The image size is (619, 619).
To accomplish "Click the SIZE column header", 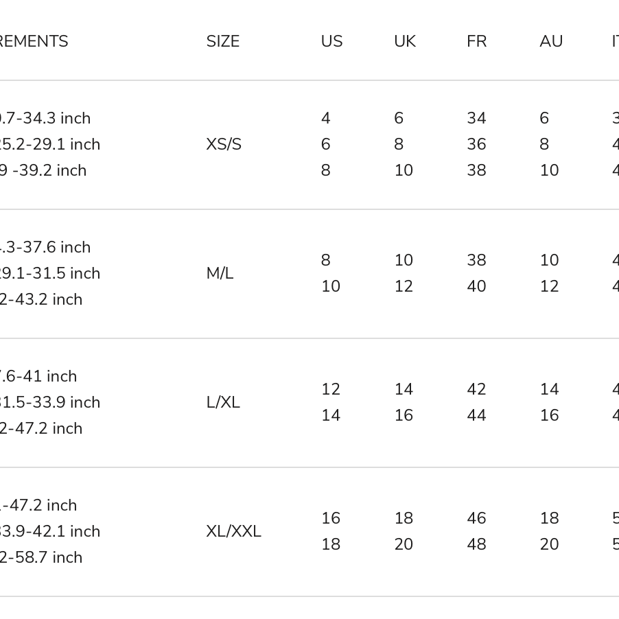I will coord(223,42).
